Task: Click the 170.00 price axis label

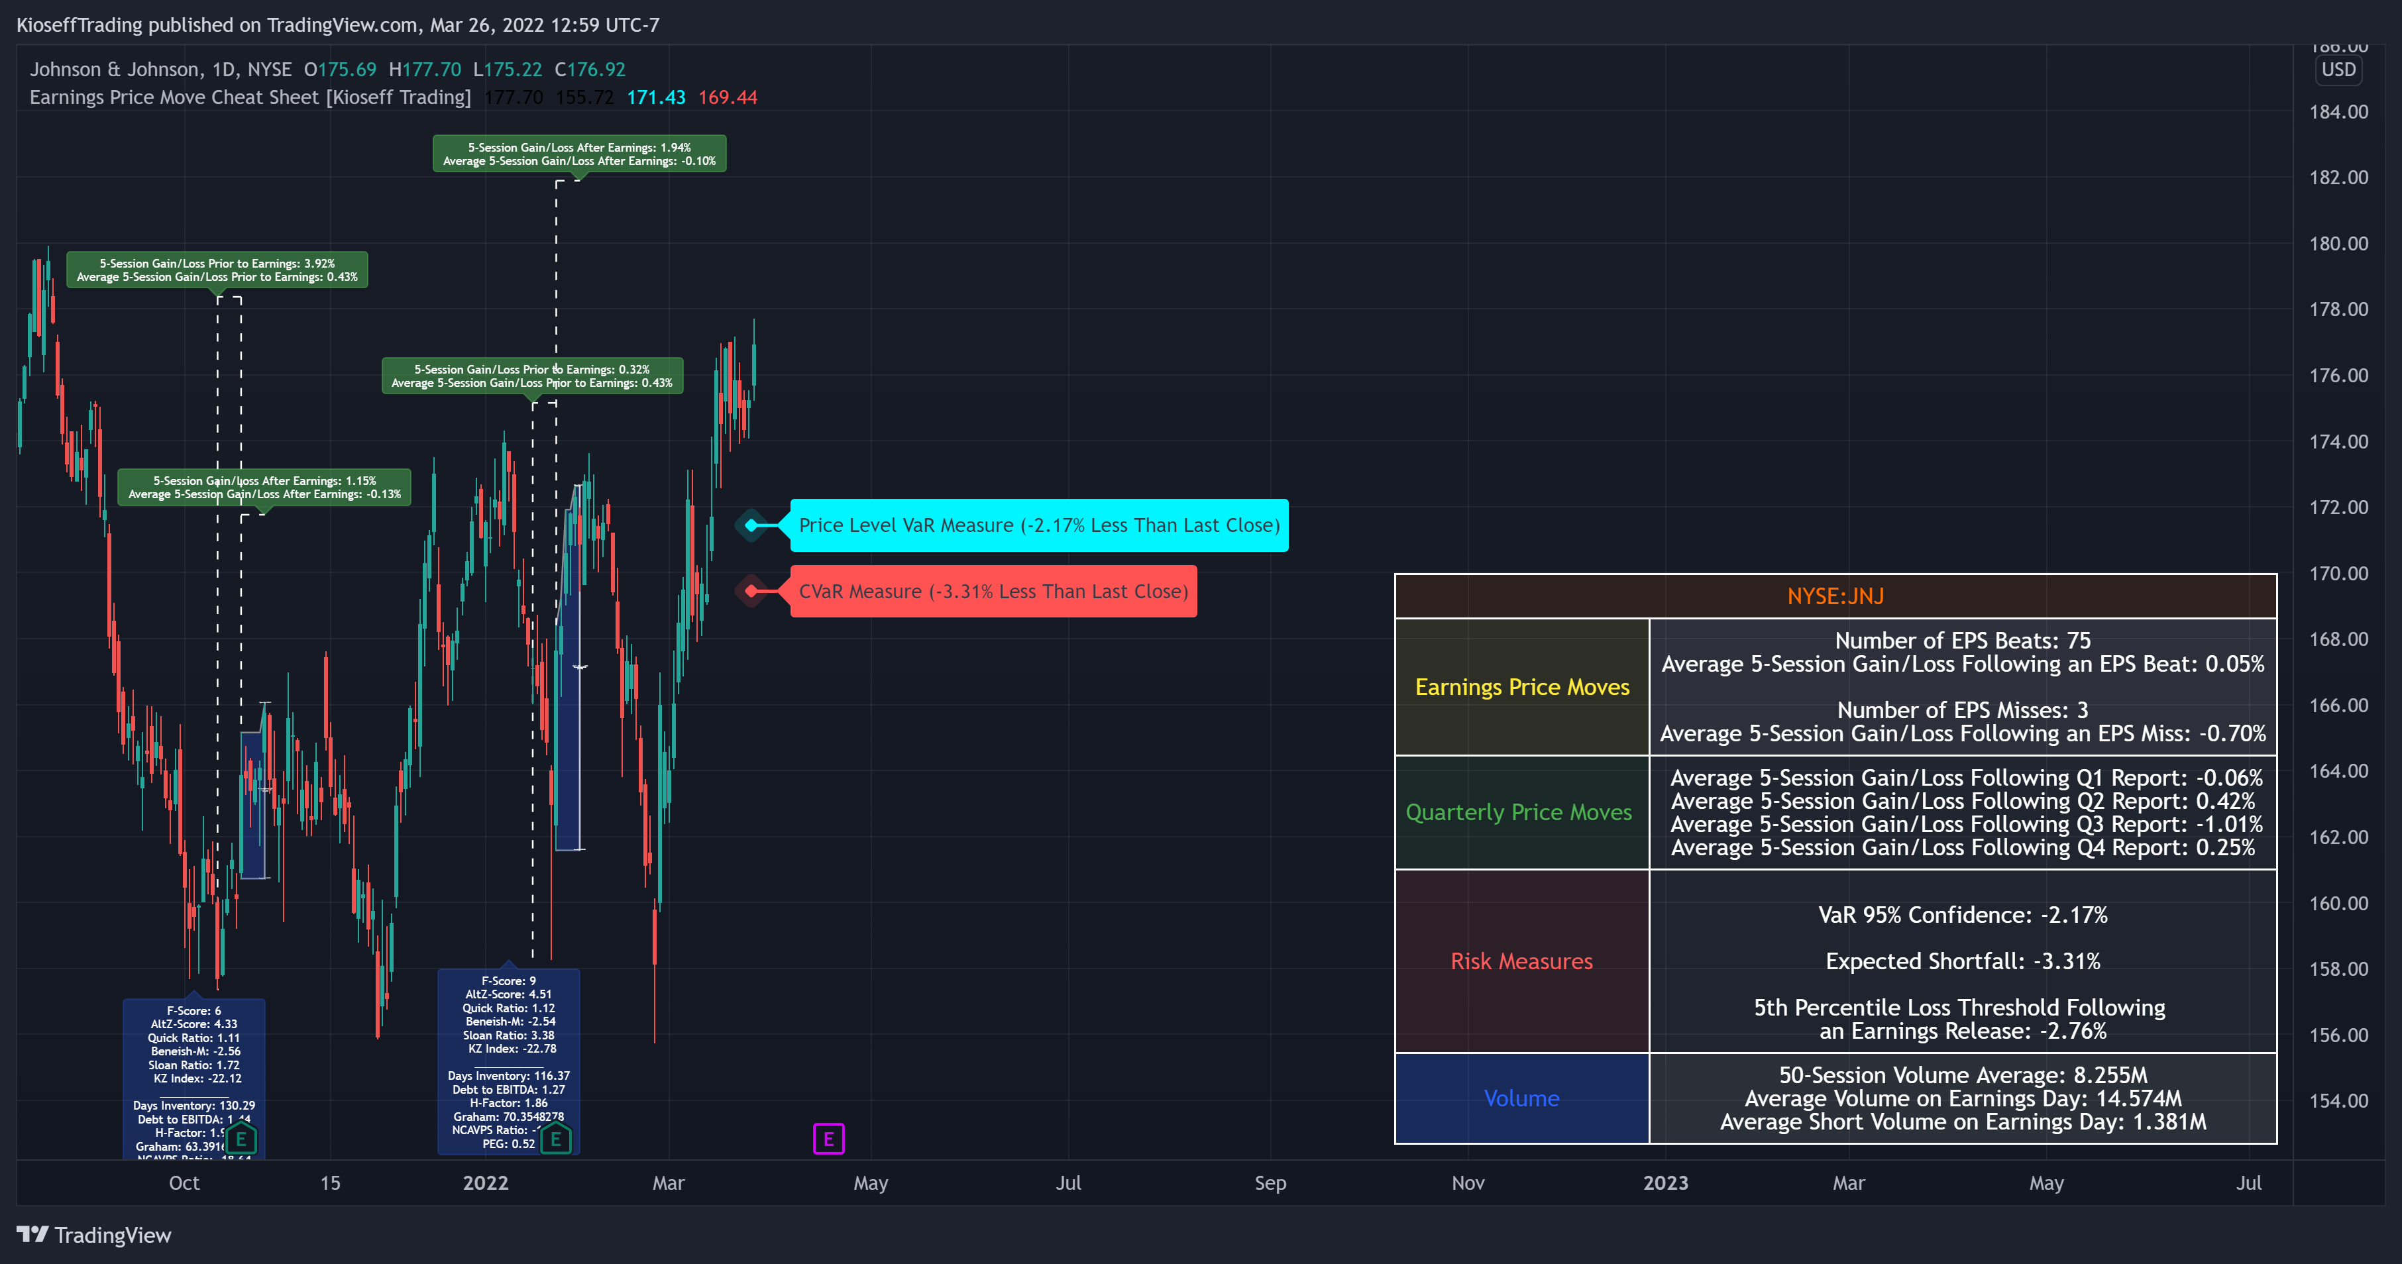Action: 2338,573
